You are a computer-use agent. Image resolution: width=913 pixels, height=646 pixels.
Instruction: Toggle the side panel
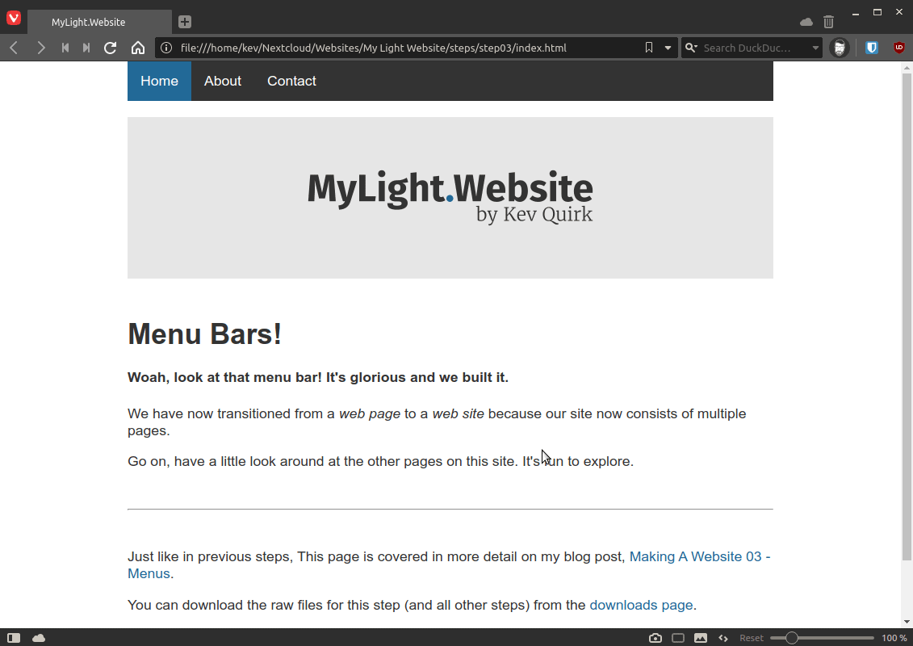point(14,638)
